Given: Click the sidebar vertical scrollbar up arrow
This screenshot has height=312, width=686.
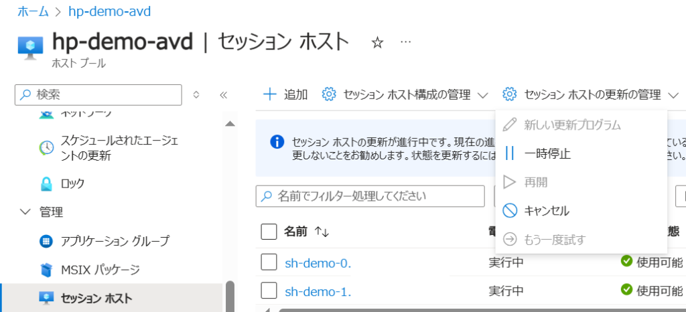Looking at the screenshot, I should tap(230, 124).
